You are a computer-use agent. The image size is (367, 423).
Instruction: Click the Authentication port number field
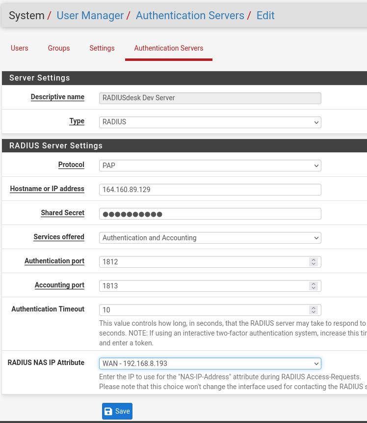tap(204, 262)
